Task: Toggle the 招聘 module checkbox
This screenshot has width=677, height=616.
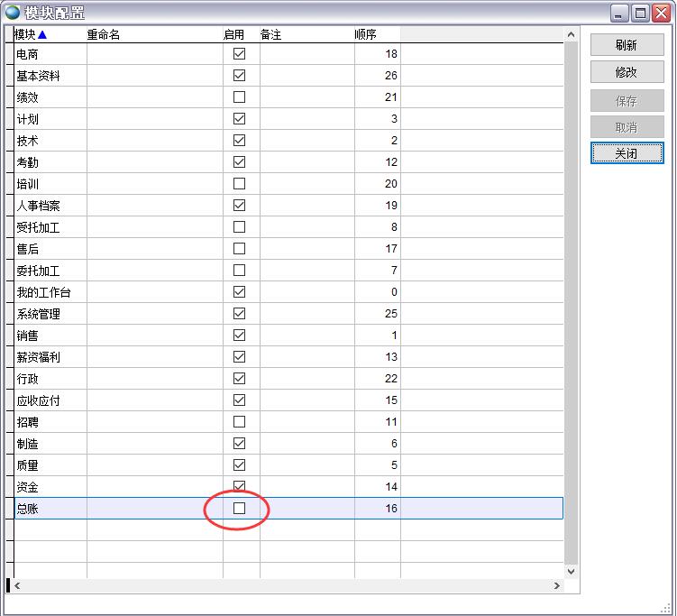Action: click(x=239, y=422)
